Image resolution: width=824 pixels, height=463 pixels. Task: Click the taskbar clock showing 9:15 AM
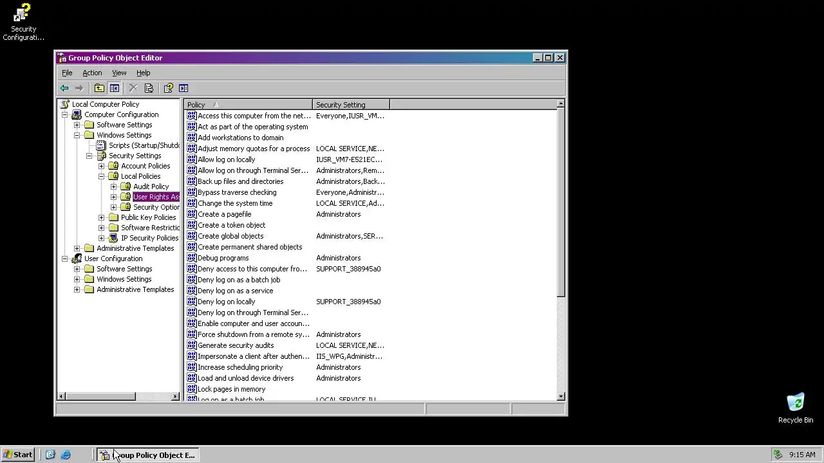coord(802,455)
